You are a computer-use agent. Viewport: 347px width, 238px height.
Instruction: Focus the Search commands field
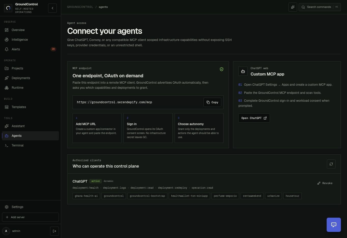point(320,7)
